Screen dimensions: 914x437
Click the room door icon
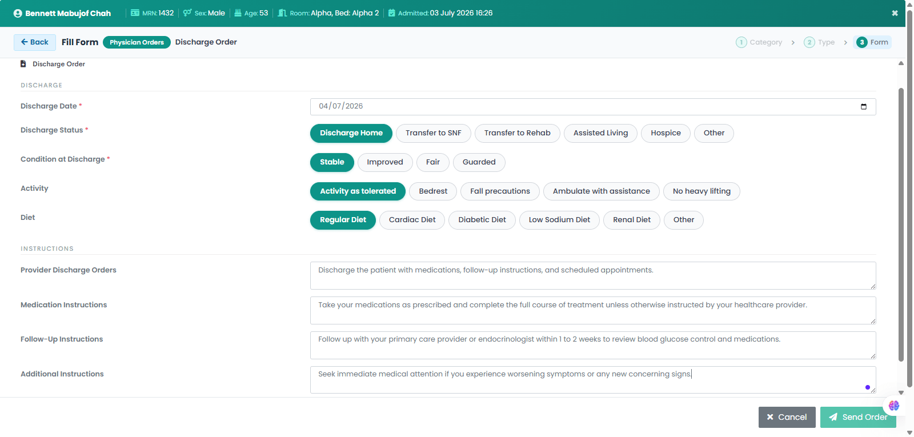pos(282,13)
